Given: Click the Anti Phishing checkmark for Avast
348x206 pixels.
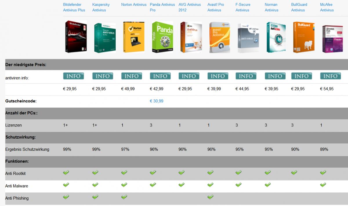Looking at the screenshot, I should [210, 197].
